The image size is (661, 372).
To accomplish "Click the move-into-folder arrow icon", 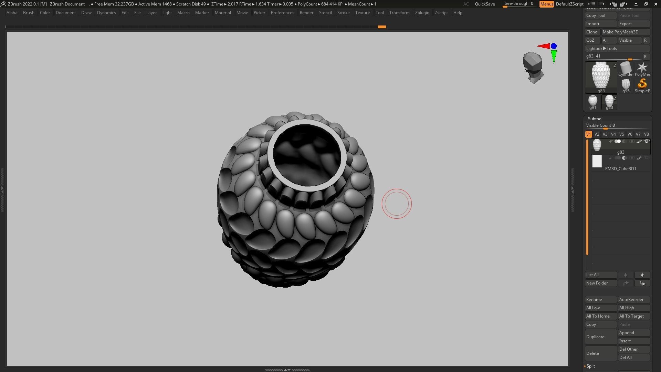I will pos(642,283).
